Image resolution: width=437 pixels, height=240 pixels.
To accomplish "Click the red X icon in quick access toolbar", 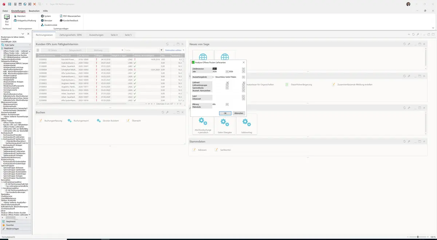I will tap(34, 4).
